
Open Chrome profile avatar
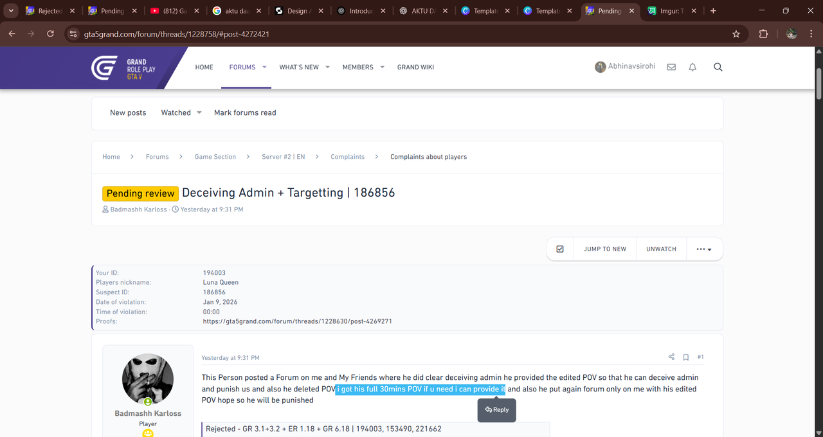pos(791,34)
